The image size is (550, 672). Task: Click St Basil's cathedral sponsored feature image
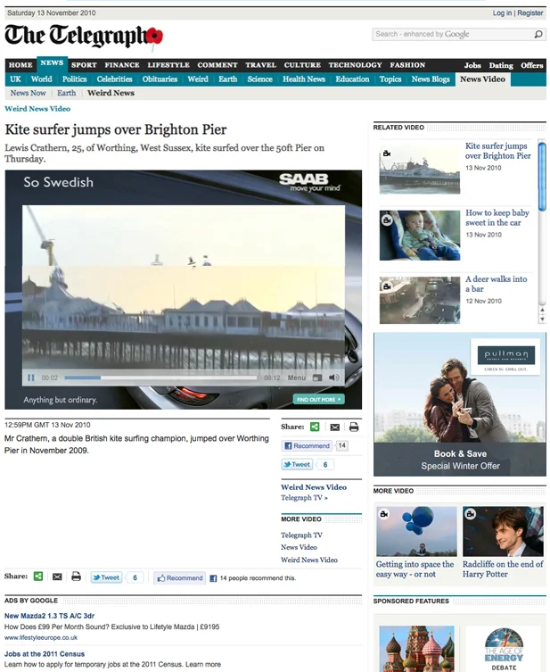(416, 649)
